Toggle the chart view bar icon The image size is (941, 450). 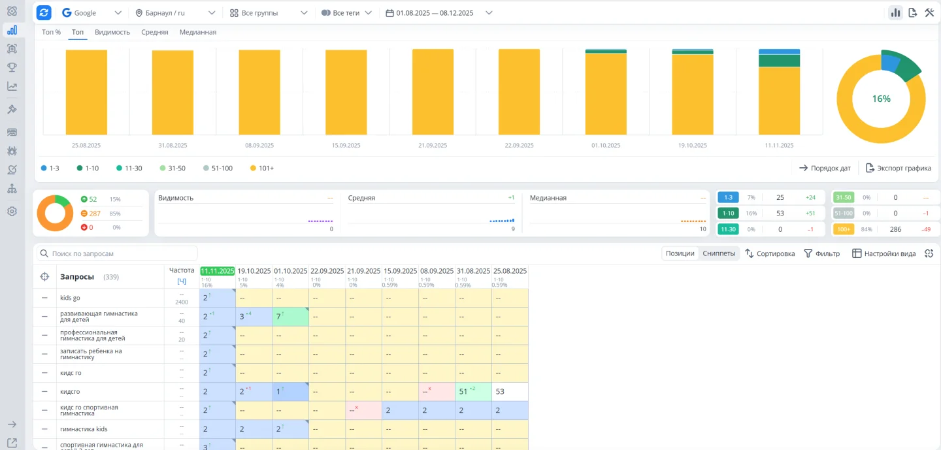(895, 12)
